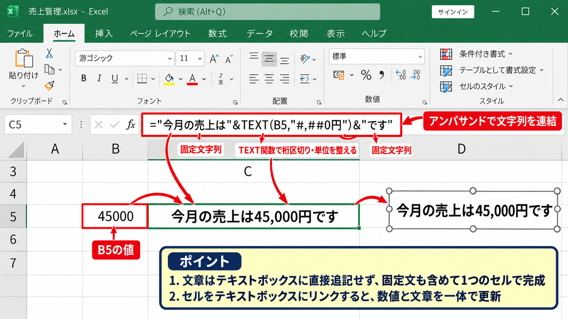Collapse the ribbon with the chevron
The height and width of the screenshot is (319, 568).
tap(561, 100)
